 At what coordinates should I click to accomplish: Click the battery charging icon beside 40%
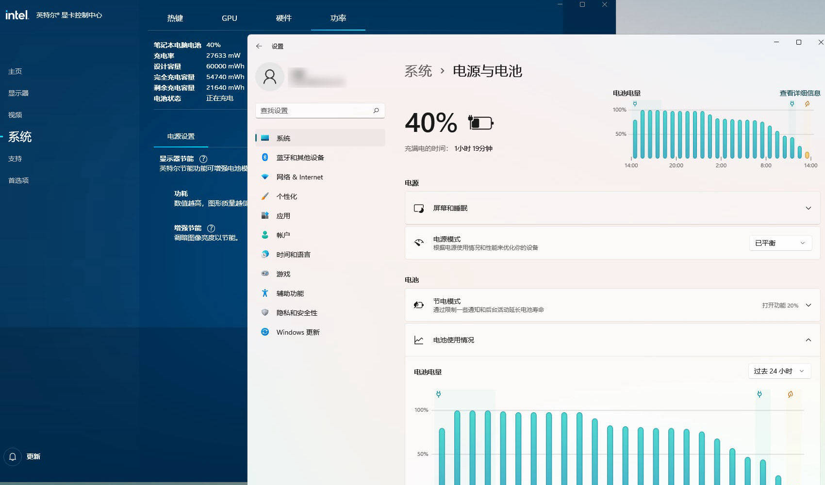480,123
